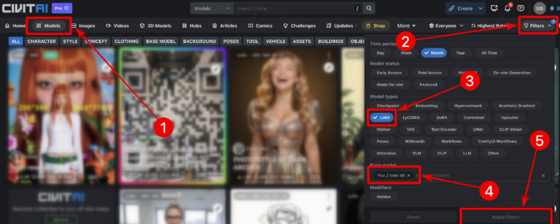Open the chat messages icon
Viewport: 560px width, 224px height.
click(521, 8)
